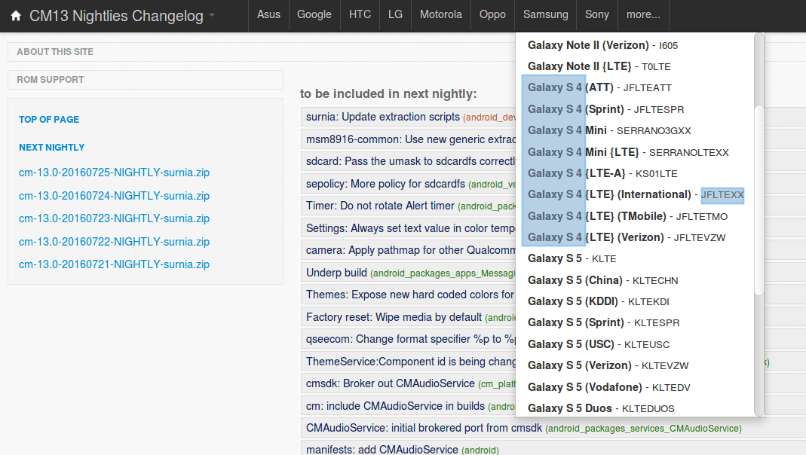Open 'Factory reset: Wipe media by default' change

coord(394,317)
